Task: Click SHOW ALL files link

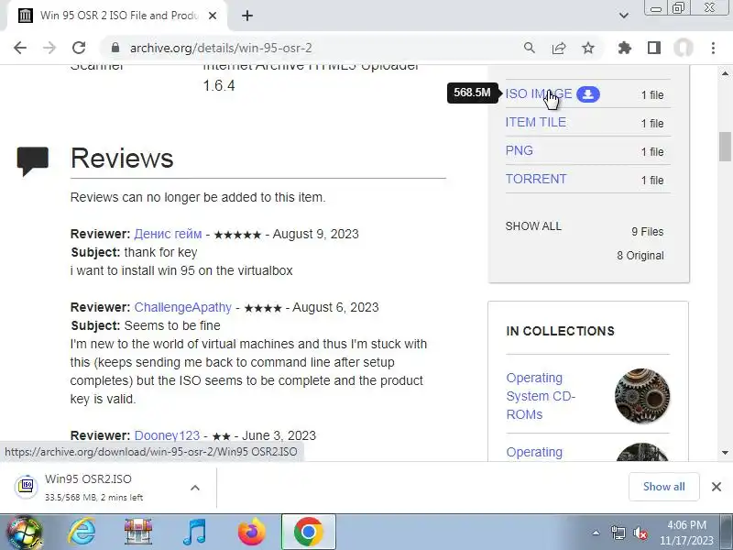Action: coord(533,226)
